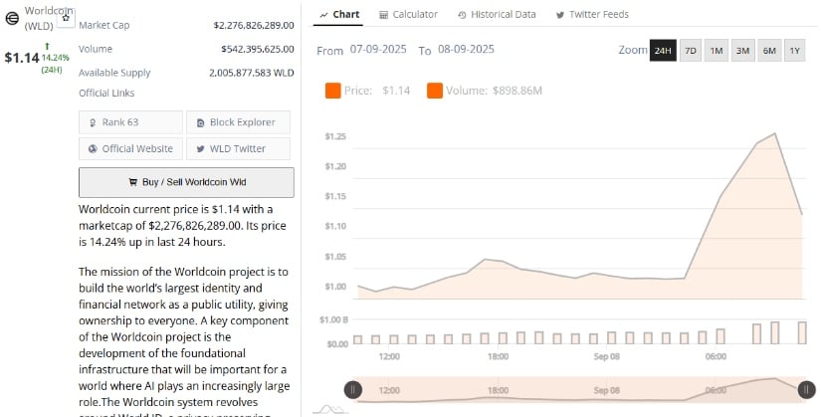
Task: Click the Price: $1.14 legend text
Action: point(377,91)
